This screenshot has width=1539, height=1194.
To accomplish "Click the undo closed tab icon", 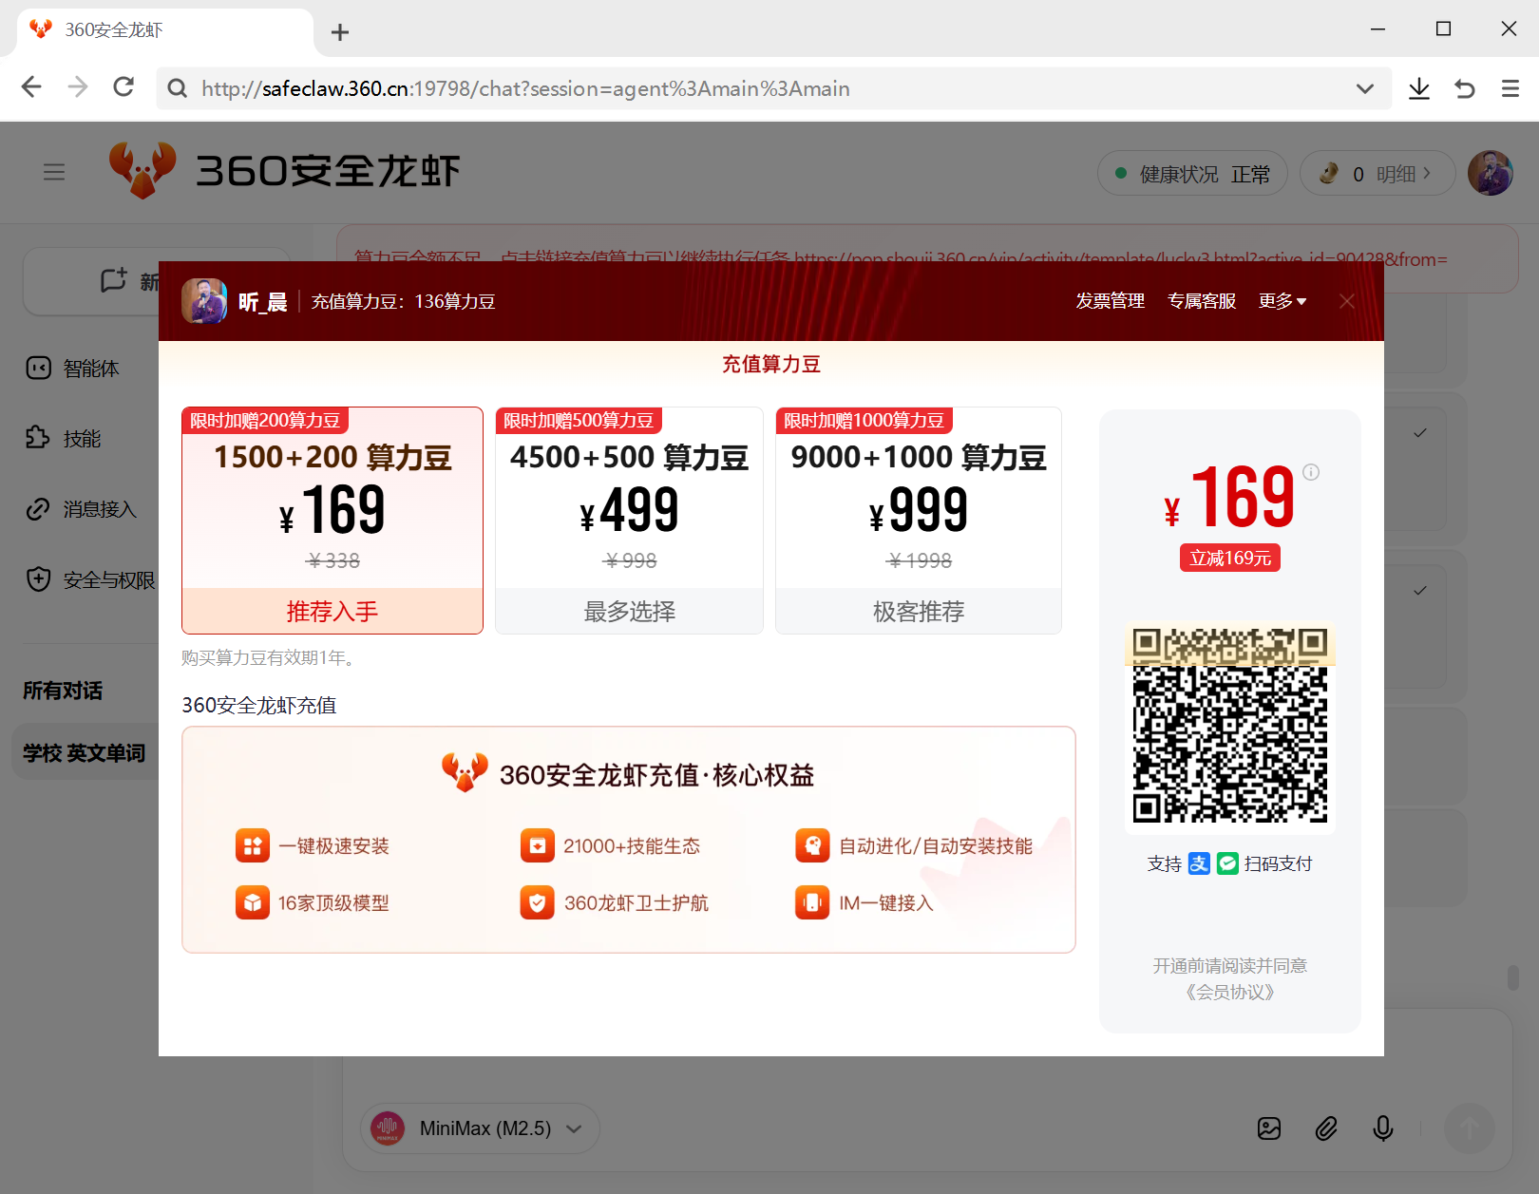I will [x=1465, y=88].
